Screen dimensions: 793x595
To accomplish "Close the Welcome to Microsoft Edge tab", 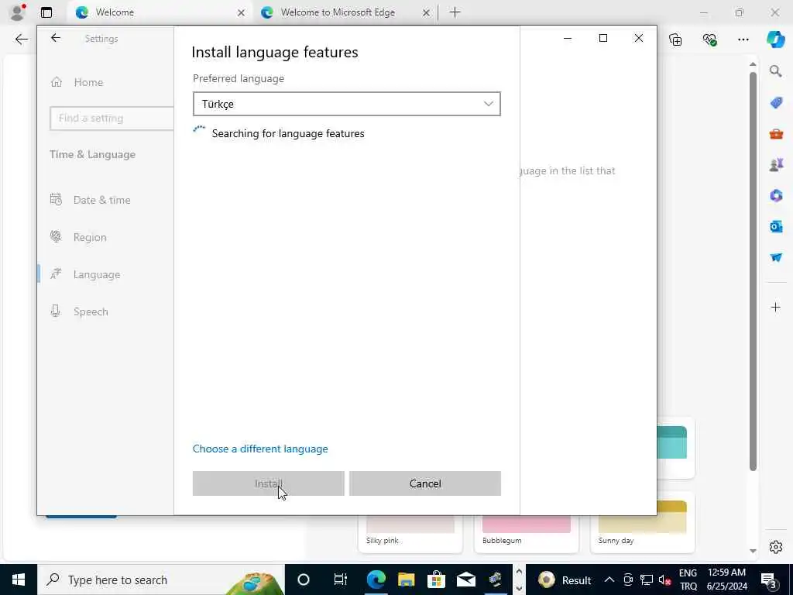I will click(x=427, y=12).
